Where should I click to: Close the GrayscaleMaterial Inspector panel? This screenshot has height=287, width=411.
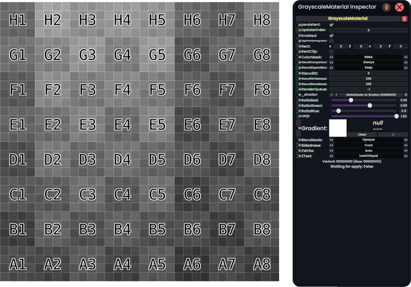[x=399, y=7]
